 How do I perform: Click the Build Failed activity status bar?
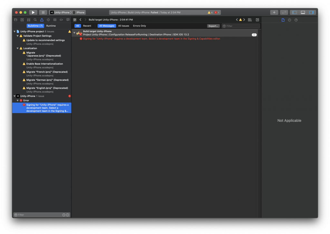tap(165, 13)
